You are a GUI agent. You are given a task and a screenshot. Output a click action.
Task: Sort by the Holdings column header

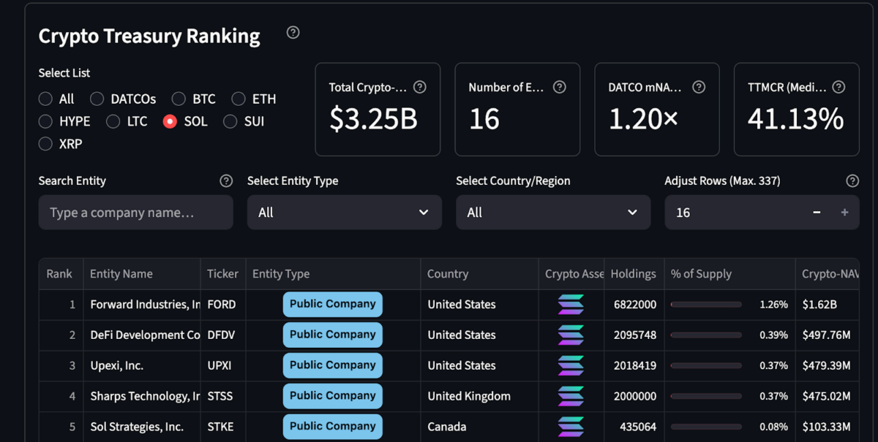click(x=634, y=274)
